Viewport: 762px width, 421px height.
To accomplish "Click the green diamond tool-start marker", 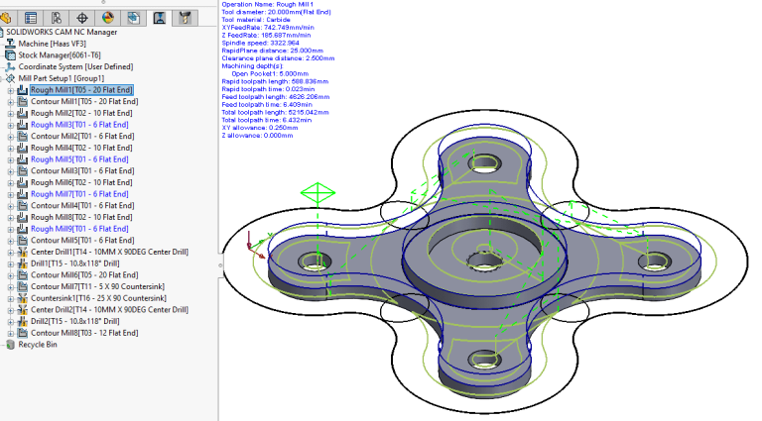I will click(x=317, y=193).
